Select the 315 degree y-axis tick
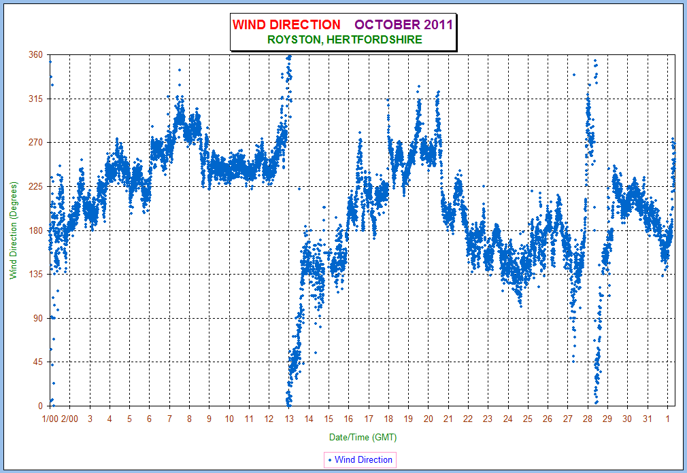Viewport: 687px width, 473px height. pyautogui.click(x=34, y=99)
